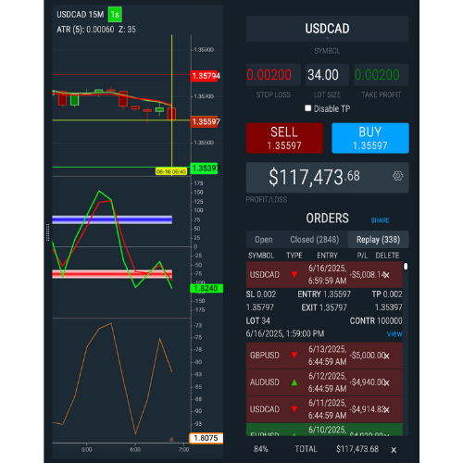
Task: Edit the lot size 34.00 field
Action: click(327, 75)
